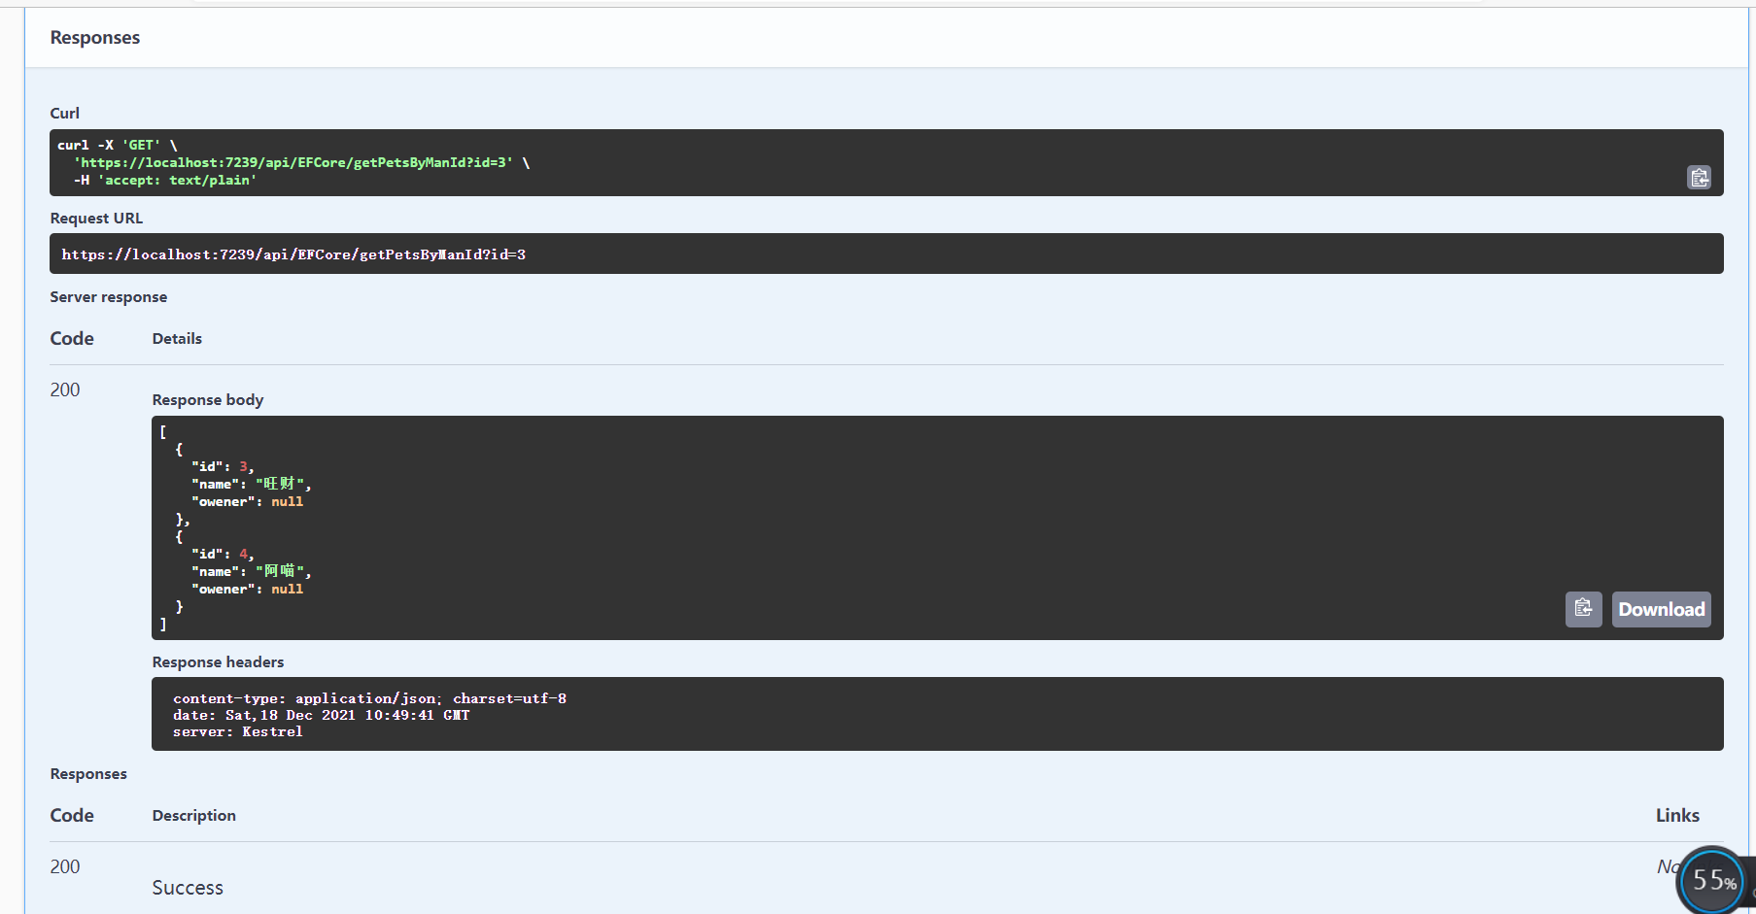This screenshot has width=1756, height=914.
Task: Click the top Responses section heading
Action: click(95, 38)
